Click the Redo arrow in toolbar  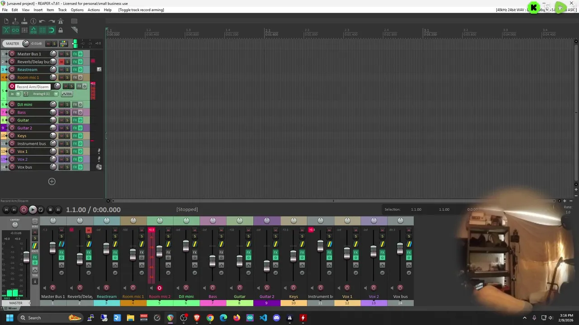(51, 21)
